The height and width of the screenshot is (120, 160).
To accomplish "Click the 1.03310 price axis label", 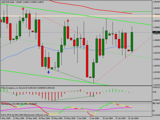I will [156, 53].
